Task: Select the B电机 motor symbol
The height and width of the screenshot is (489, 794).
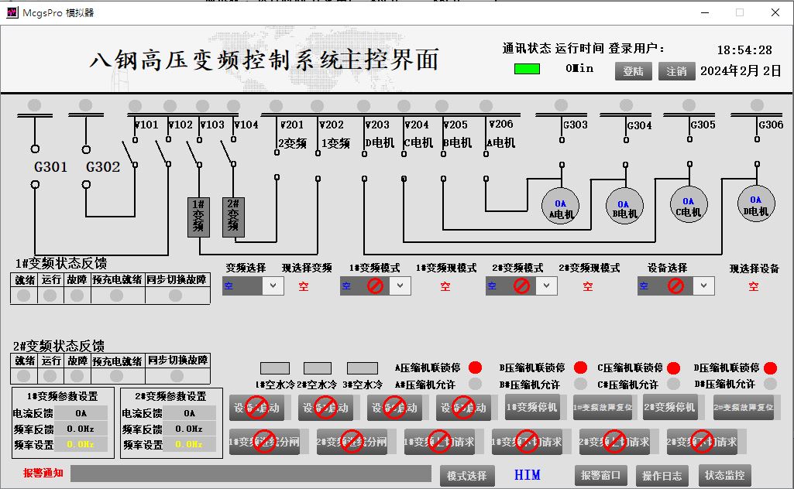Action: 625,207
